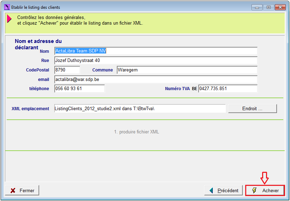
Task: Click the lightning bolt icon on Achever
Action: pos(254,190)
